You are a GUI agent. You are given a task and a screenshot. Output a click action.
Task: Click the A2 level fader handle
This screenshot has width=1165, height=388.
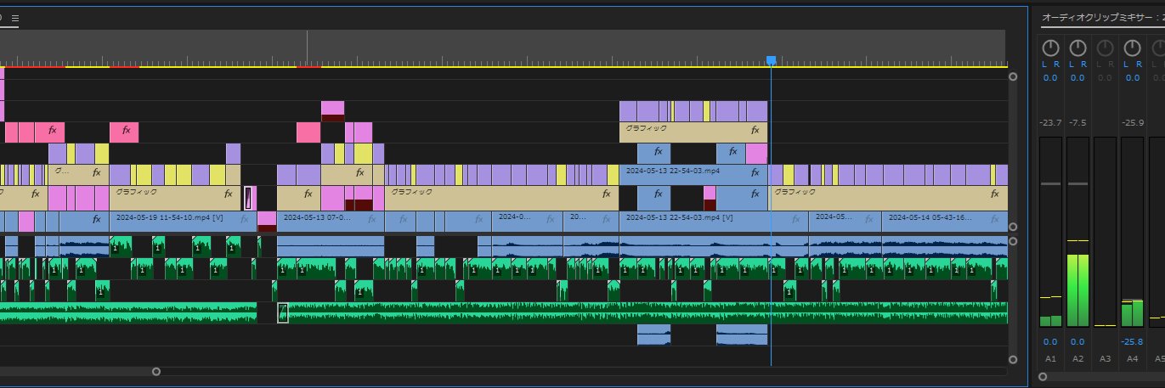1077,184
